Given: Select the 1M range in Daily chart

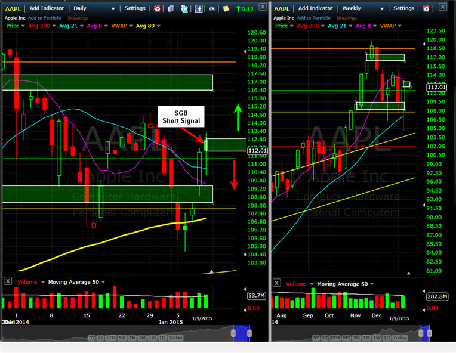Looking at the screenshot, I should [141, 338].
